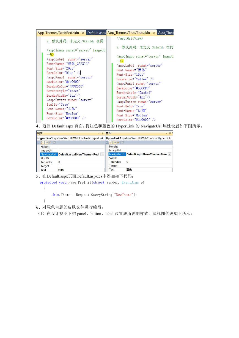Click the this.Theme = Request.QueryString line
Screen dimensions: 239x338
coord(94,195)
